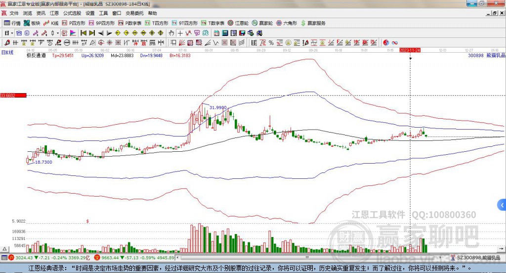
Task: Click the save floppy disk icon
Action: pyautogui.click(x=242, y=33)
